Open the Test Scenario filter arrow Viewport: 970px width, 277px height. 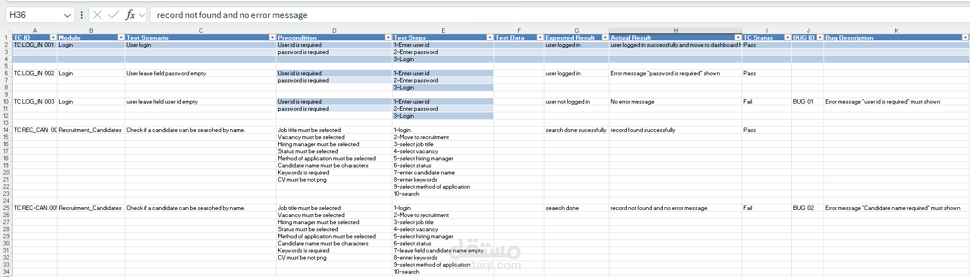click(x=272, y=38)
